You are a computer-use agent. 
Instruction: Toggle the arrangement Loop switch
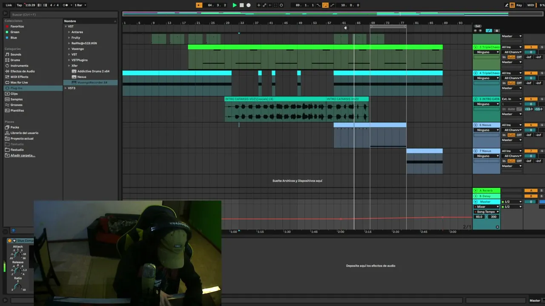click(325, 5)
